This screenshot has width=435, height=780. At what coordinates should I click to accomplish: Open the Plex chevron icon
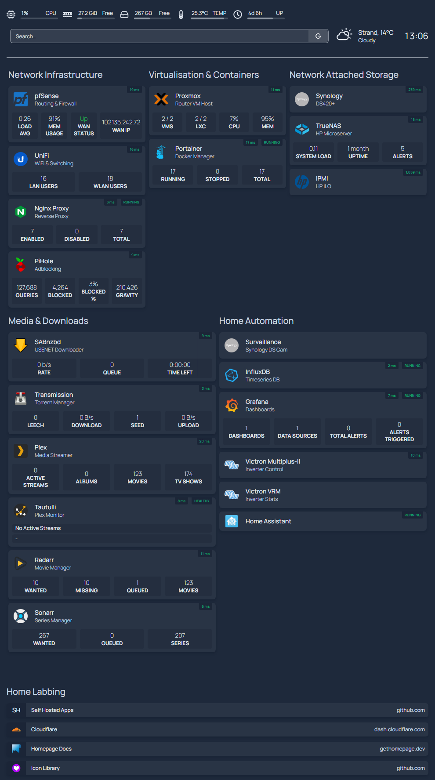[x=21, y=451]
